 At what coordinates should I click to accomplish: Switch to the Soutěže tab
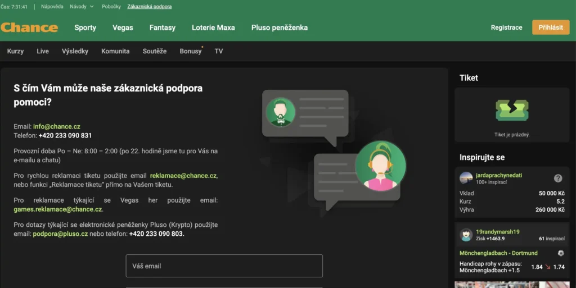[155, 51]
